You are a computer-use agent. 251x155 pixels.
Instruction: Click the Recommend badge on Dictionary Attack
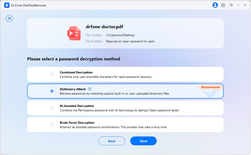[210, 87]
